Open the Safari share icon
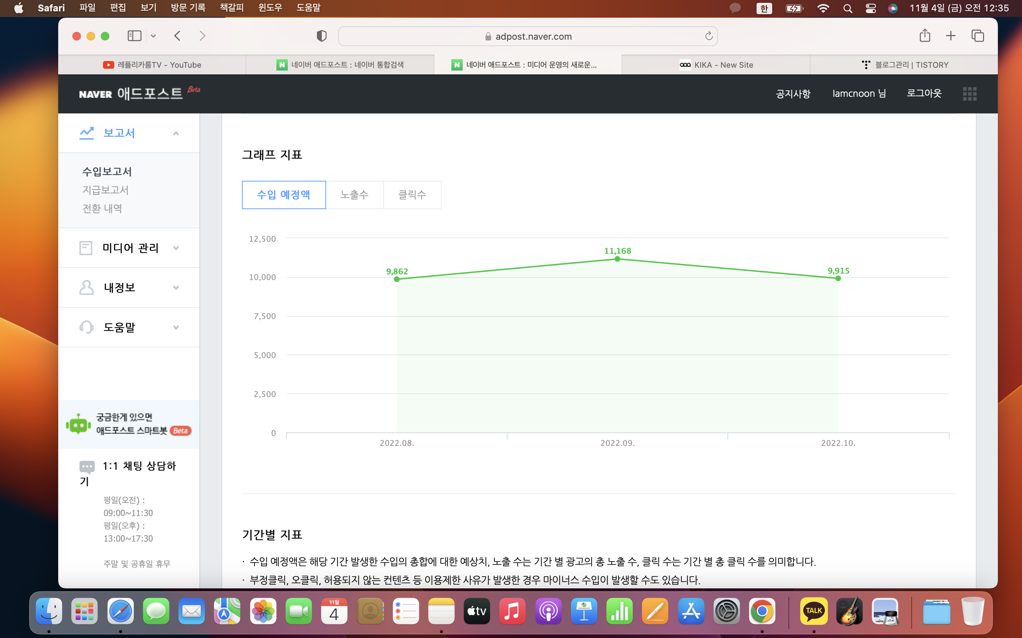1022x638 pixels. (x=925, y=35)
